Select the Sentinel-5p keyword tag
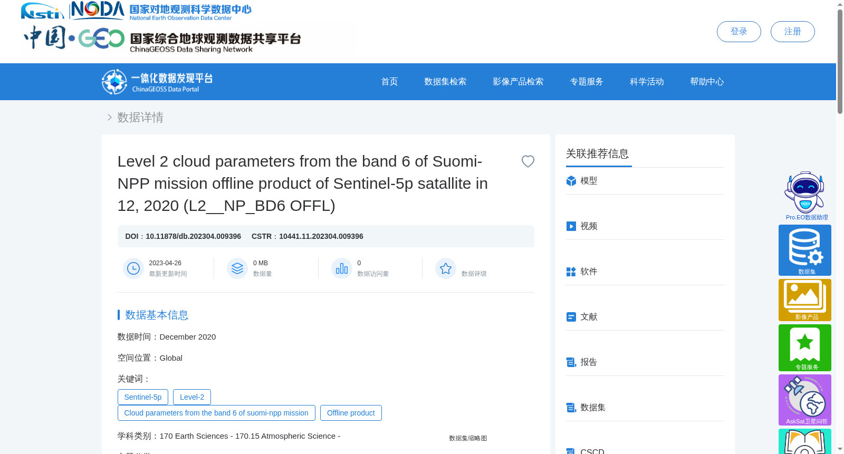Screen dimensions: 844x454 pyautogui.click(x=143, y=397)
